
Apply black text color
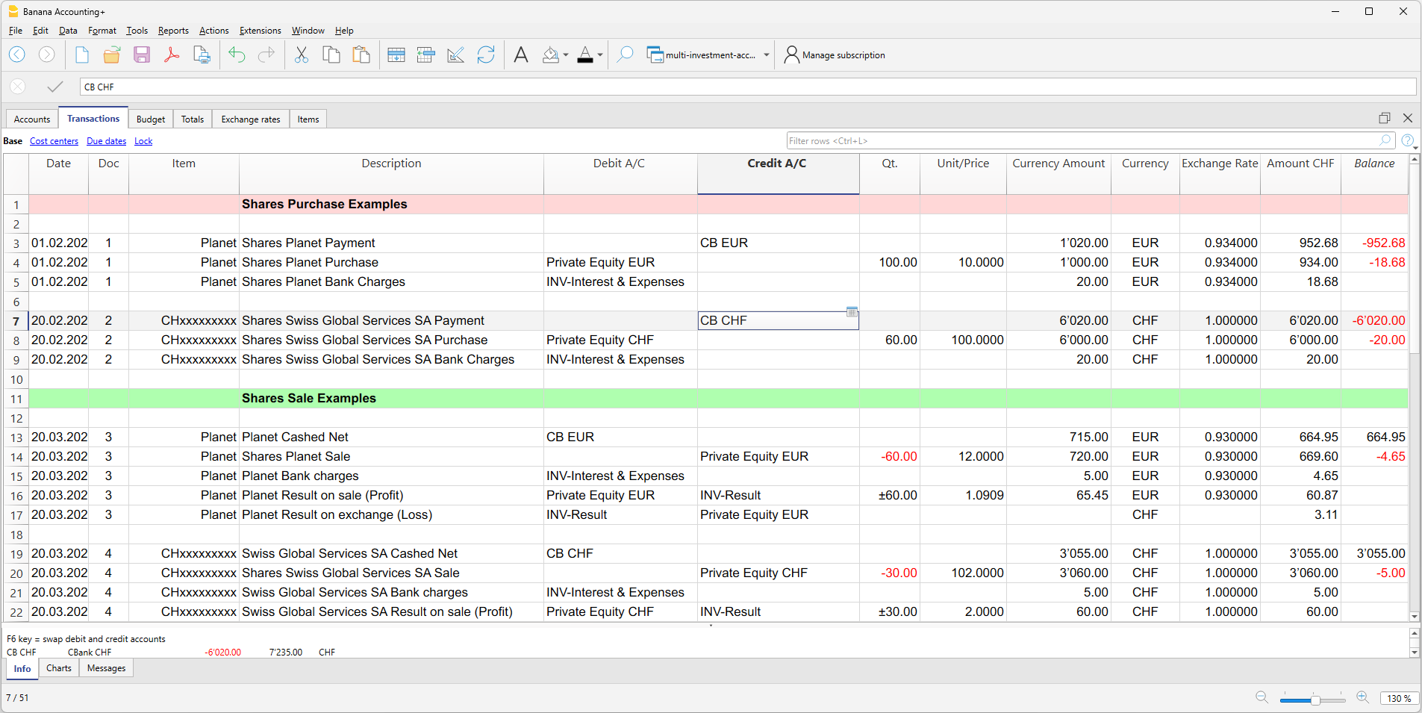585,55
